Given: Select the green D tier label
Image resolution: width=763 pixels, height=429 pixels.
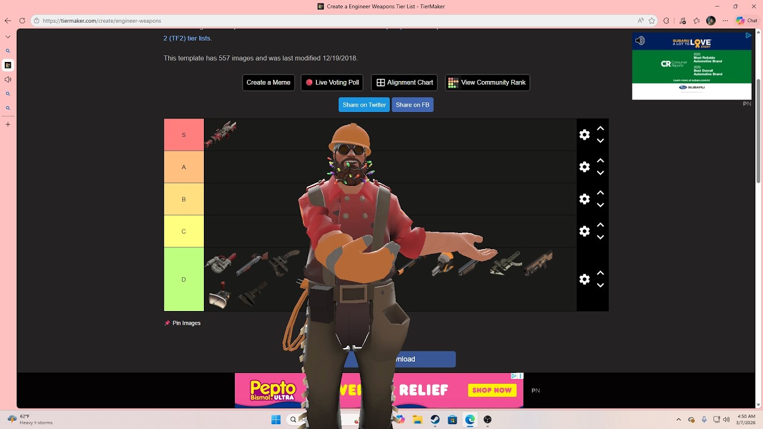Looking at the screenshot, I should [x=184, y=279].
